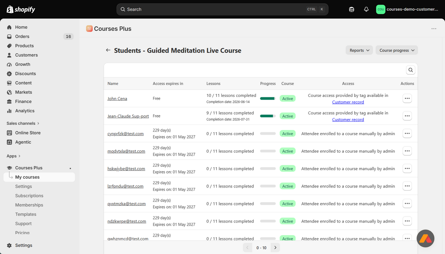Viewport: 445px width, 254px height.
Task: Open actions menu for ndzkwrpe@test.com
Action: 407,221
